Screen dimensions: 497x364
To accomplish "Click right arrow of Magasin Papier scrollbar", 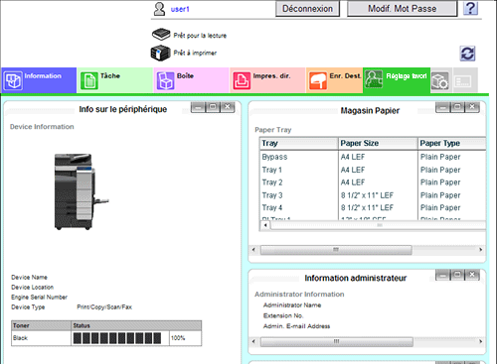I will click(481, 250).
